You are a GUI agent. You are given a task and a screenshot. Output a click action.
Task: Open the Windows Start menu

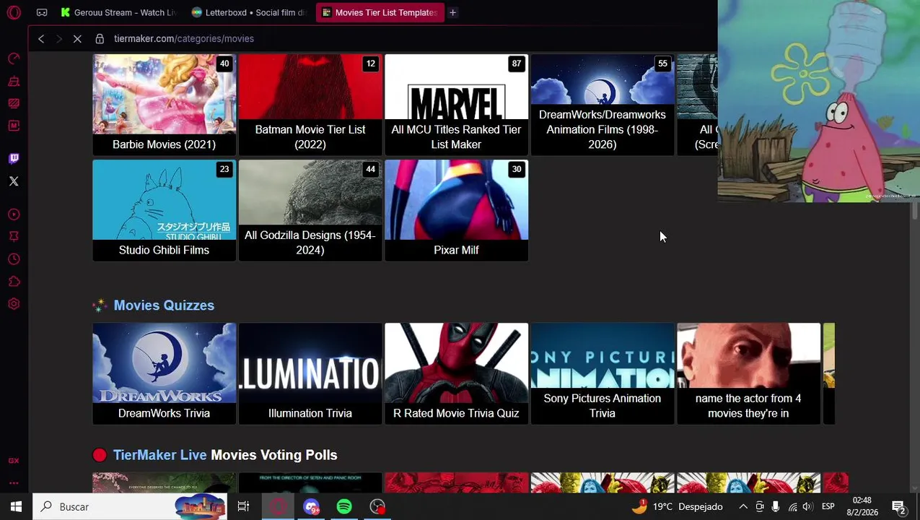point(16,507)
